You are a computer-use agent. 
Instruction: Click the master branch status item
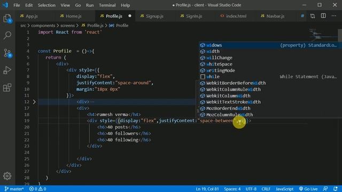click(x=14, y=189)
